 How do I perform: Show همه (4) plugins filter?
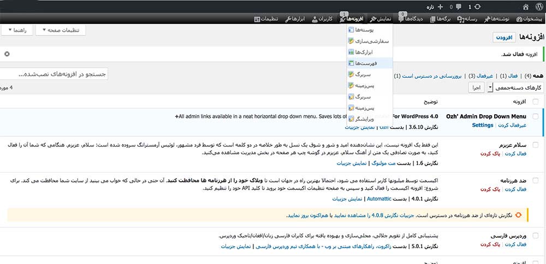[x=533, y=75]
